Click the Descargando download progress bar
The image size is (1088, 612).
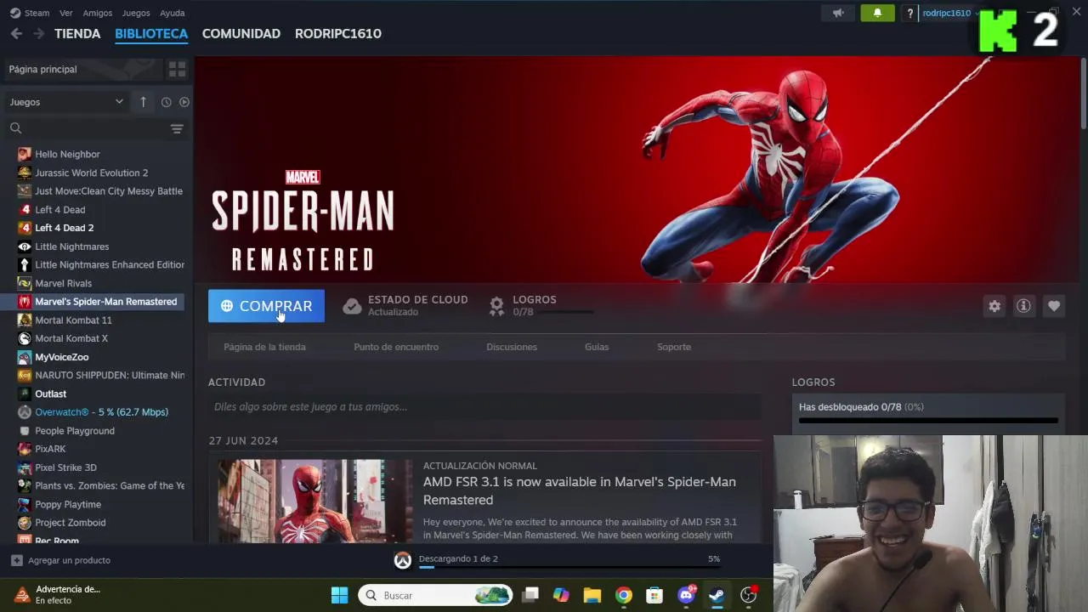[569, 566]
